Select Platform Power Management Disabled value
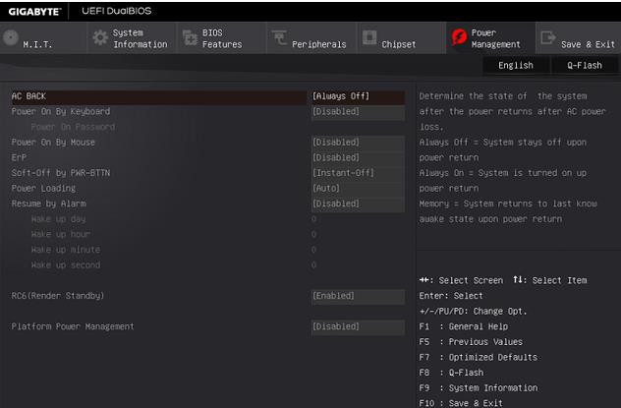This screenshot has width=621, height=408. 358,326
